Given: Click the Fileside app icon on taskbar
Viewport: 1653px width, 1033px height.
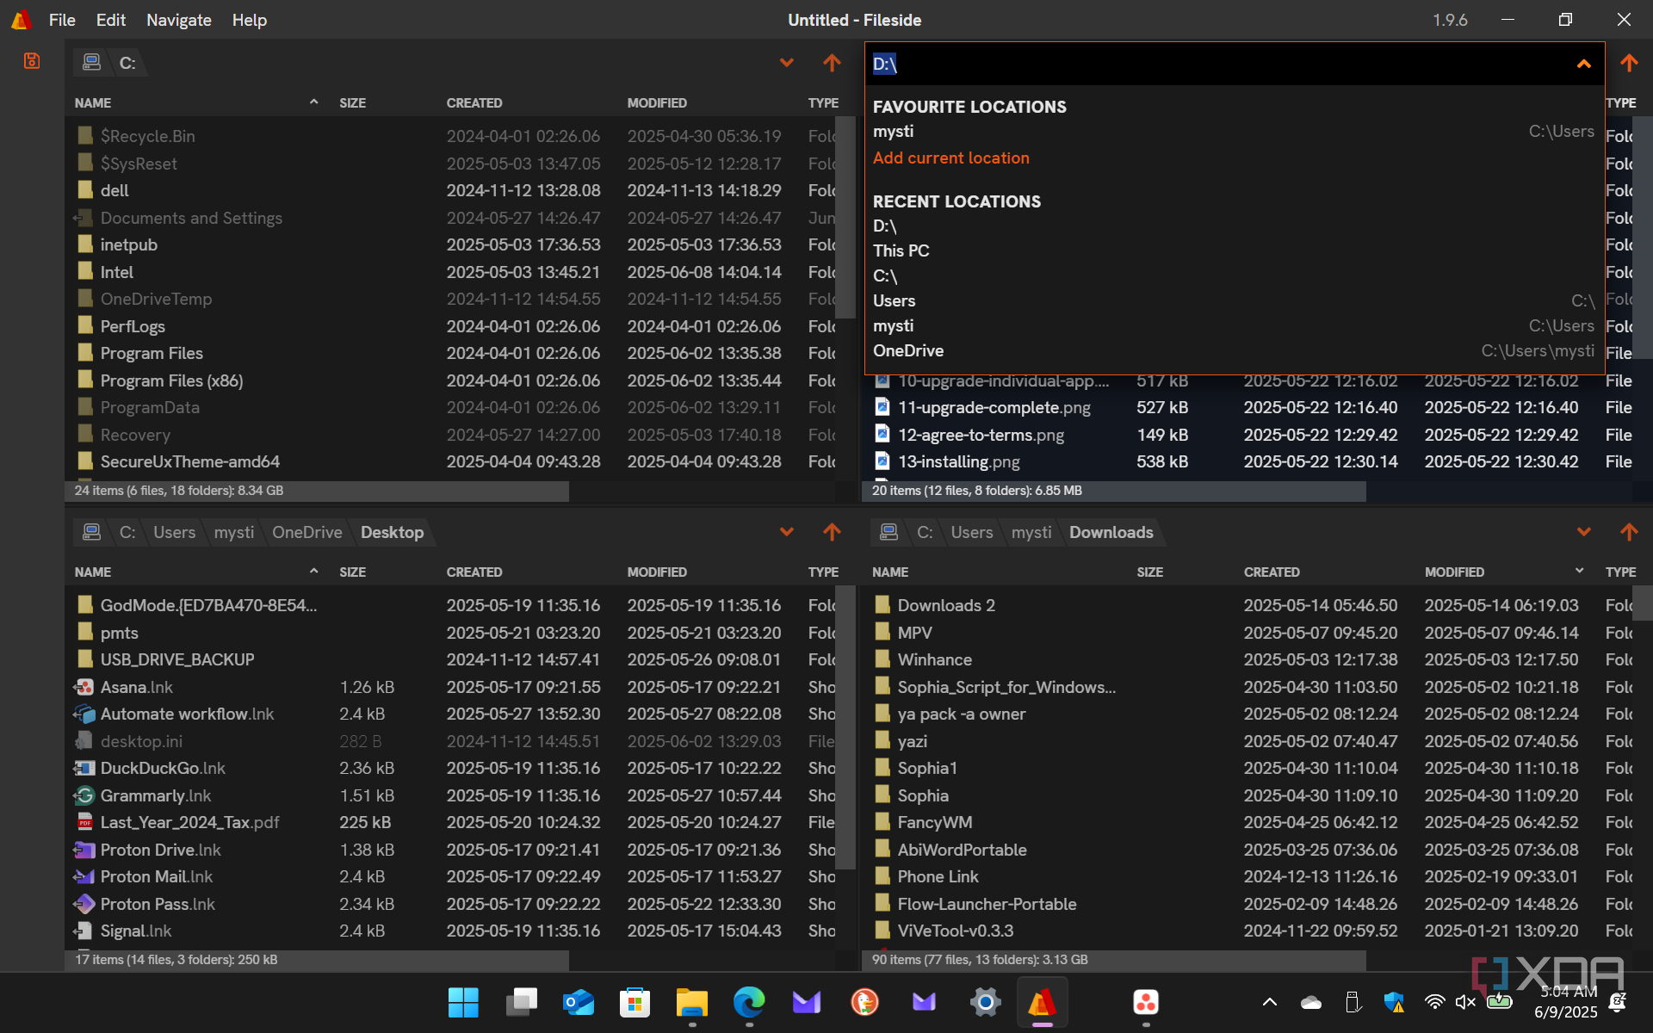Looking at the screenshot, I should (x=1042, y=1002).
